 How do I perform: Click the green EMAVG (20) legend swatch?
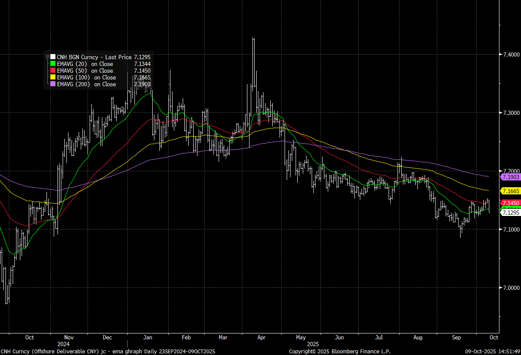click(x=52, y=64)
